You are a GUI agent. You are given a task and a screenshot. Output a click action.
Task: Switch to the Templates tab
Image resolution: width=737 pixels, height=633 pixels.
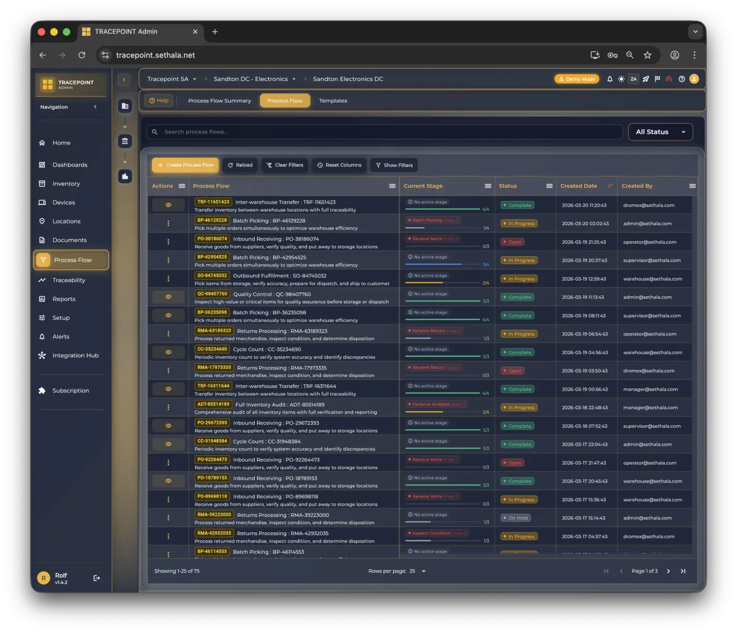click(x=333, y=101)
